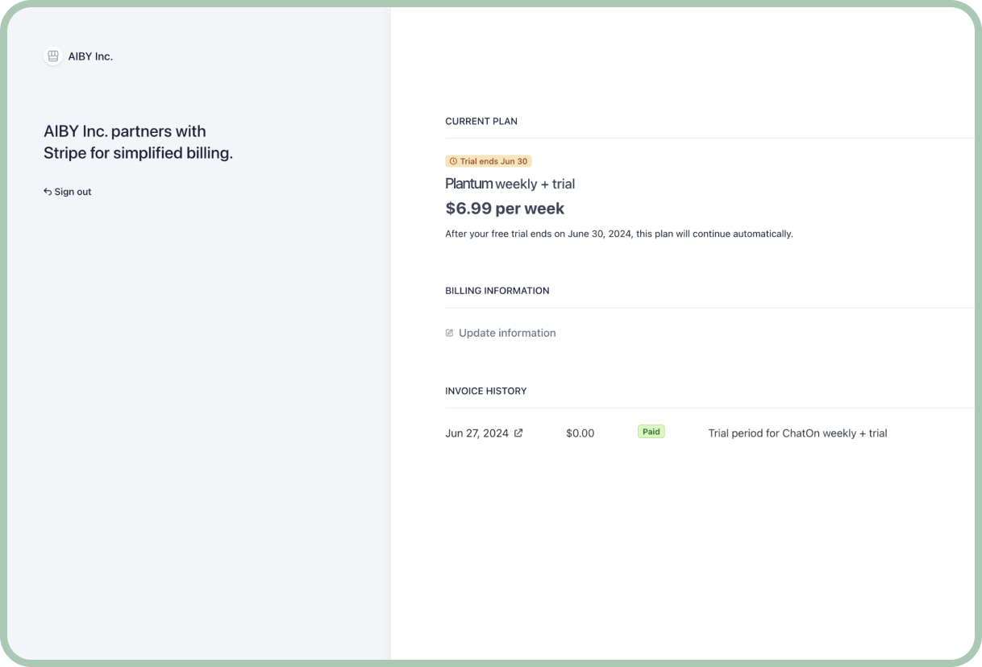Click the pencil icon beside Update information
Screen dimensions: 982x667
450,333
